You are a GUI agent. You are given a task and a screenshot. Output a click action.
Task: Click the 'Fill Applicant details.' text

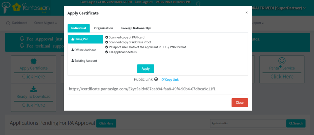coord(123,52)
